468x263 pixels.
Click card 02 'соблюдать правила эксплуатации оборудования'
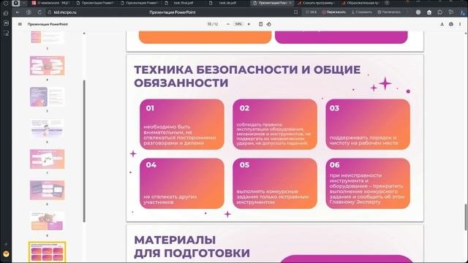click(x=275, y=124)
